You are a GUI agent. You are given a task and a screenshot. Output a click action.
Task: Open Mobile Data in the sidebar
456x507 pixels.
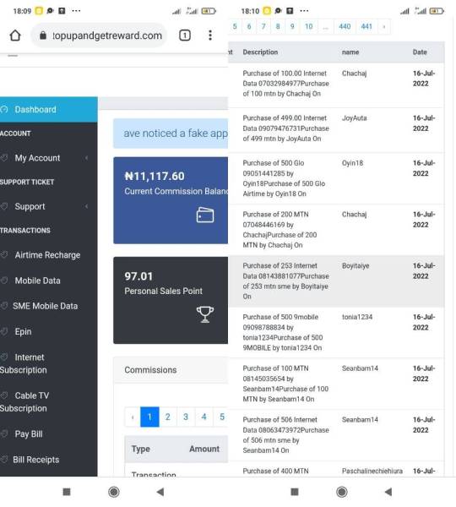pyautogui.click(x=37, y=281)
